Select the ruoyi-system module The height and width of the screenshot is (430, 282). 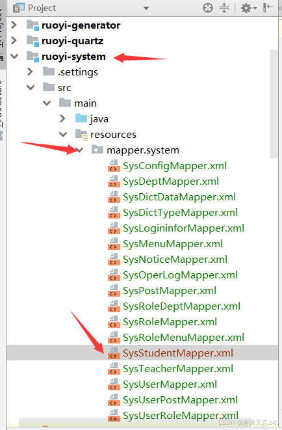point(73,57)
